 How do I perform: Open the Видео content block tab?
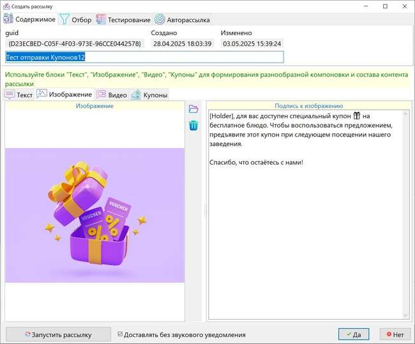click(x=111, y=95)
